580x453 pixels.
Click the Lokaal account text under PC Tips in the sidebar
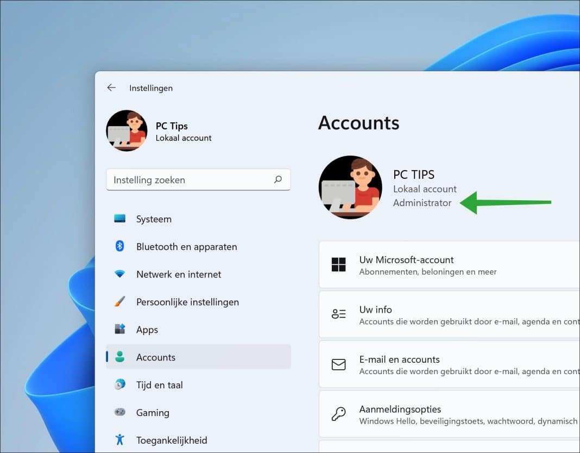click(184, 138)
